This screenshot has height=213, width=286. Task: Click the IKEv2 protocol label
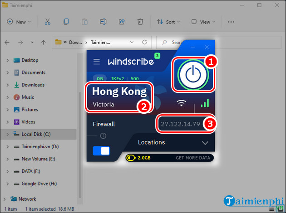pyautogui.click(x=118, y=79)
